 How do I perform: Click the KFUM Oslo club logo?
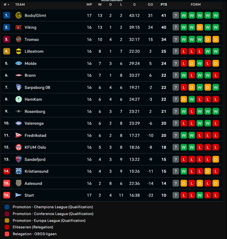(19, 147)
